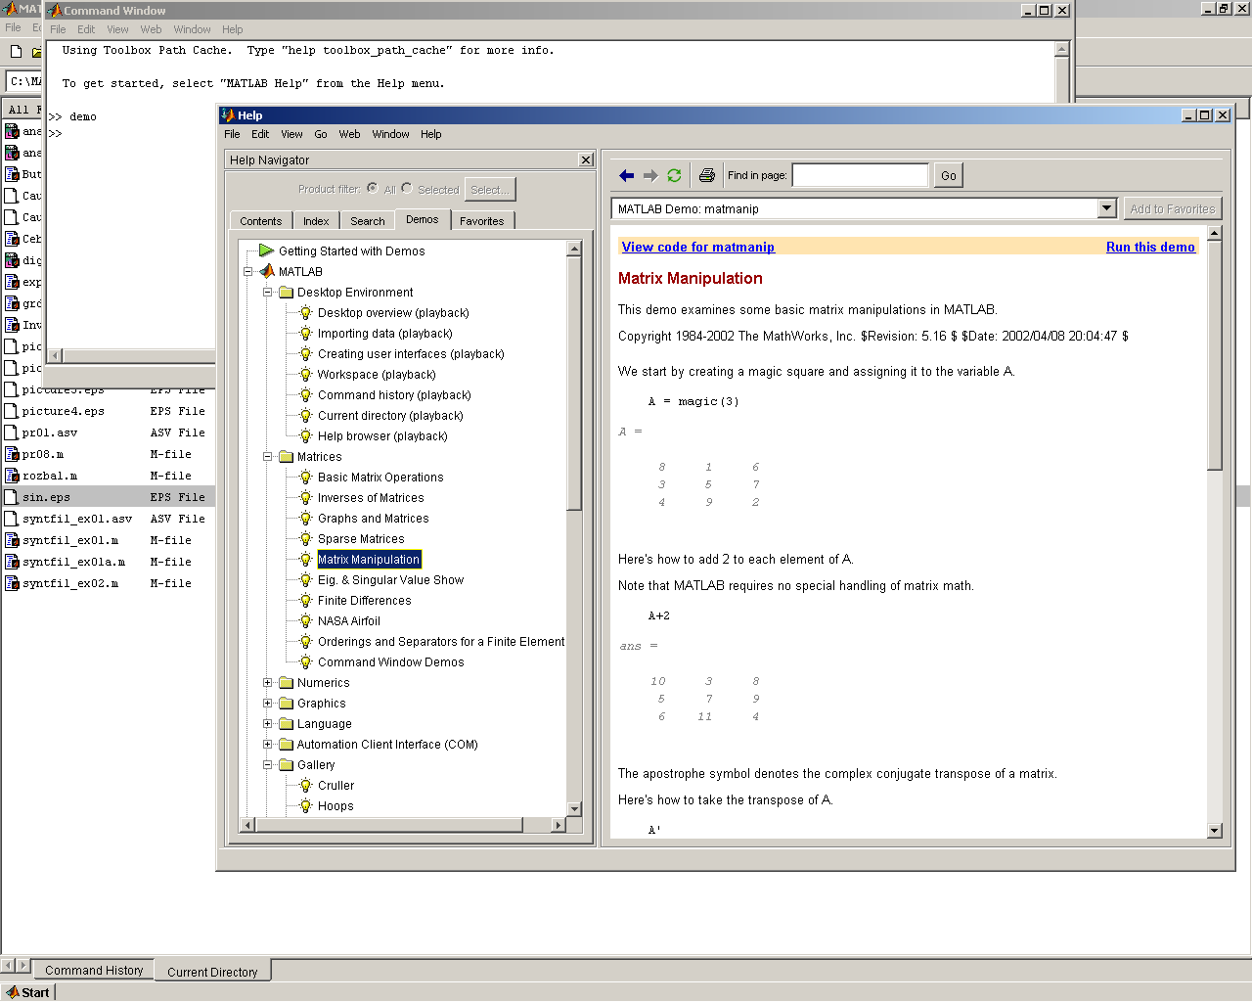Click the folder icon of Matrices
Viewport: 1252px width, 1002px height.
pos(286,456)
